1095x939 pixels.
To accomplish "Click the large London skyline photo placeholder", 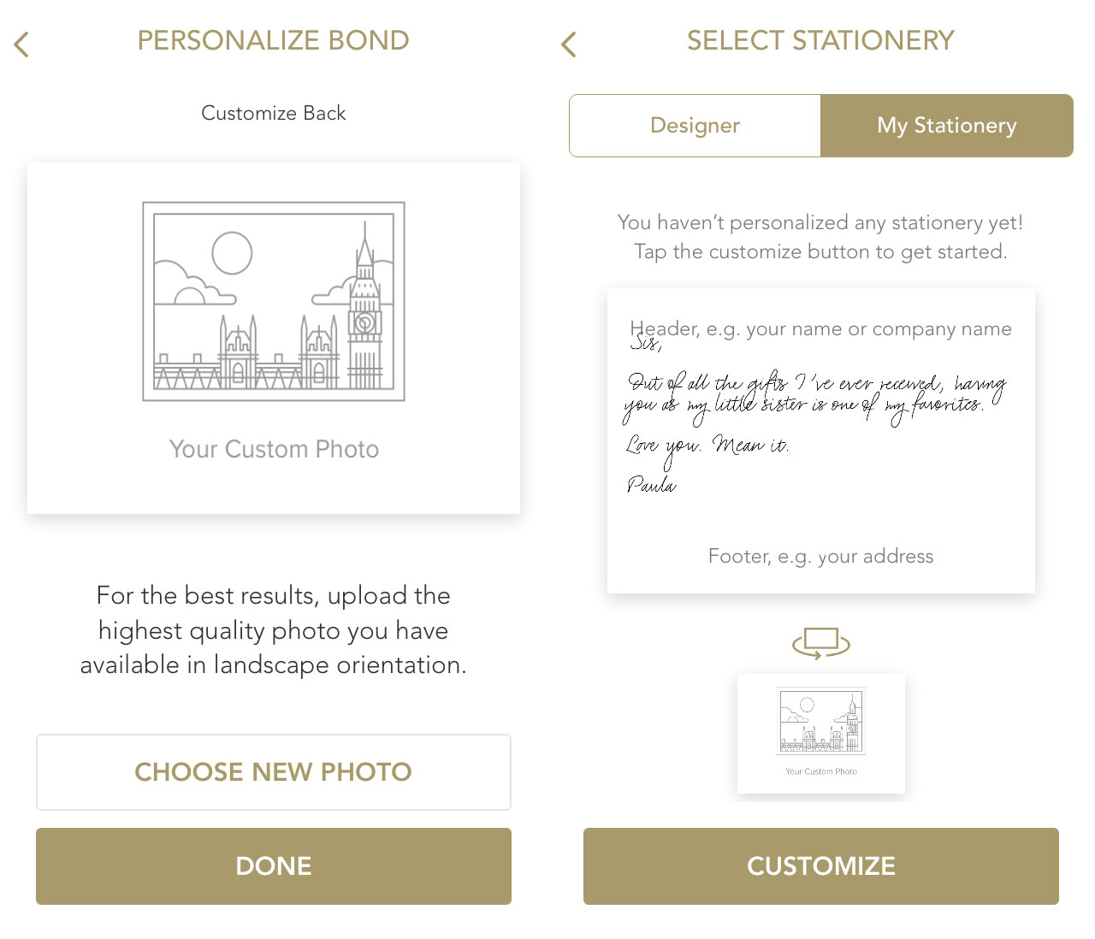I will click(274, 302).
